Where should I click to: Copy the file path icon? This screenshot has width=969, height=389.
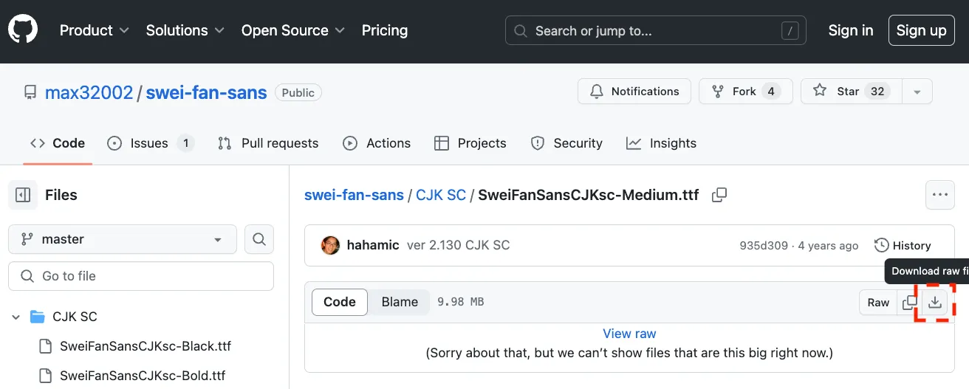719,195
